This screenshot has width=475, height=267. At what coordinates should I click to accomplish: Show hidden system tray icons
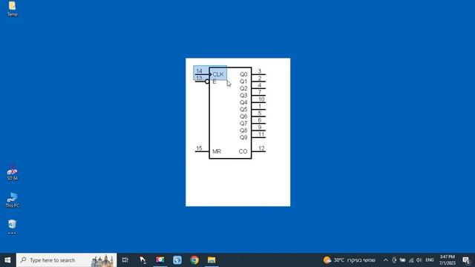coord(385,260)
